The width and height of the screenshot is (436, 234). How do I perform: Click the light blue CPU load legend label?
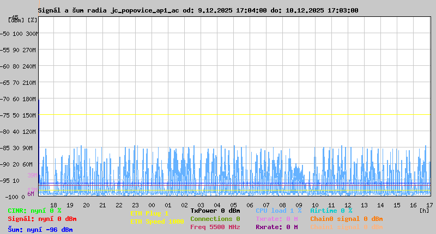278,211
